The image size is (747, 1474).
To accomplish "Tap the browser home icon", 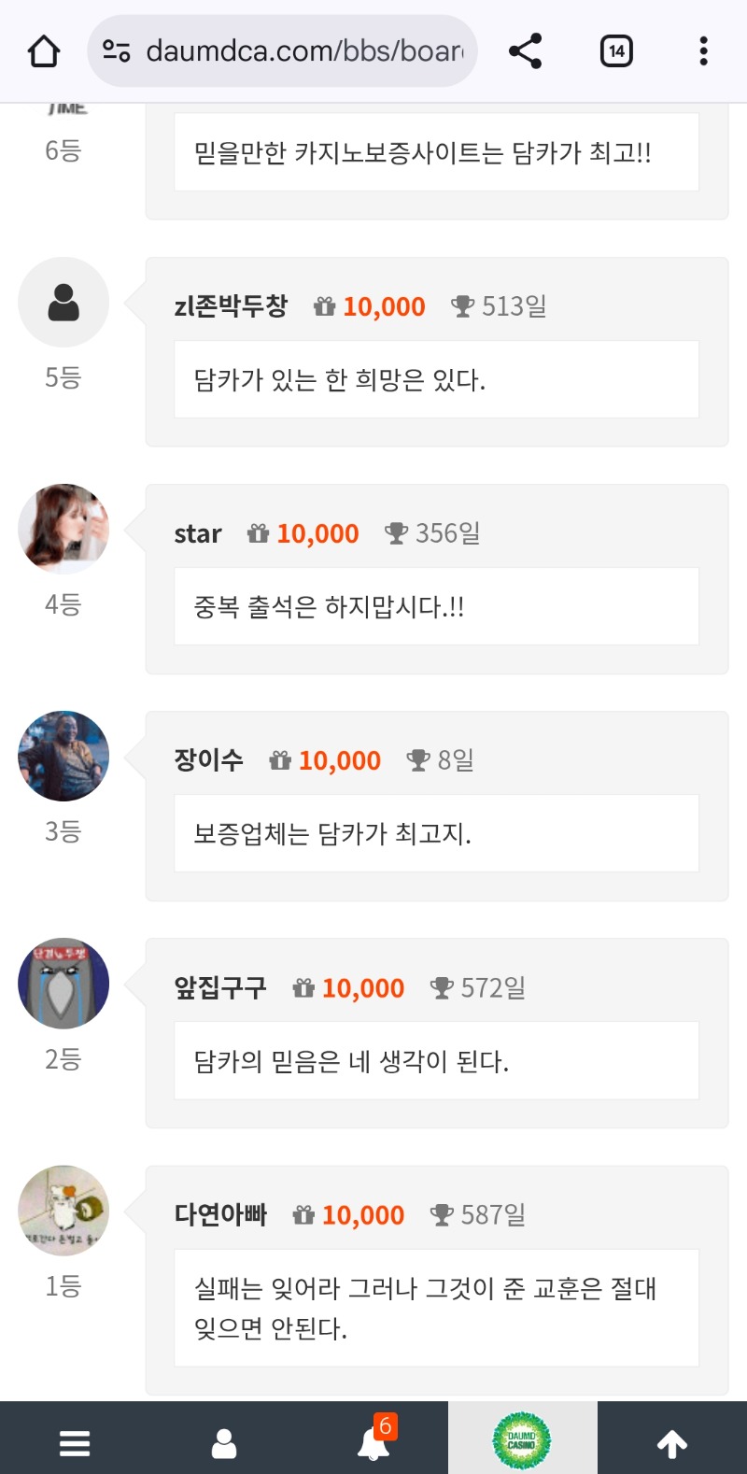I will pos(44,51).
